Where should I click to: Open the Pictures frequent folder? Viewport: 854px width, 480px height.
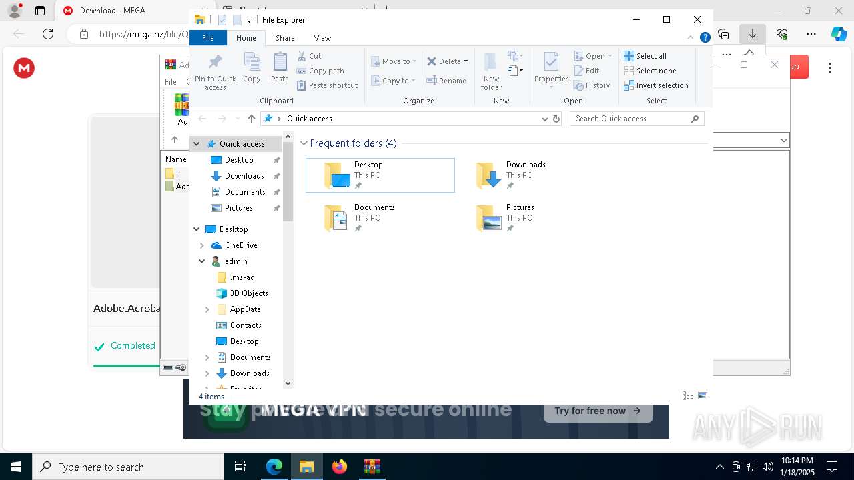(532, 218)
